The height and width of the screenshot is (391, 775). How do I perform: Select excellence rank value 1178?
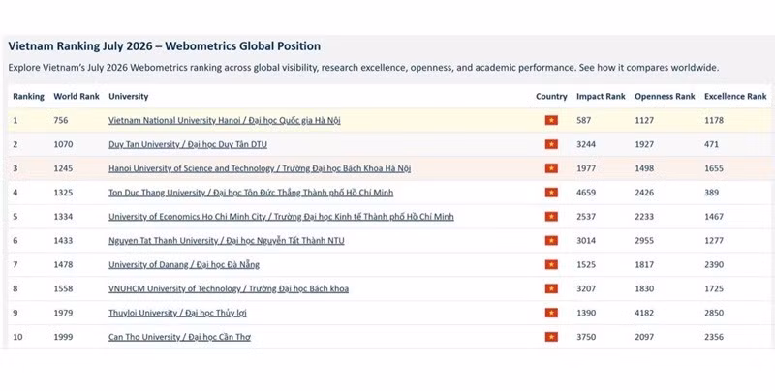(714, 120)
